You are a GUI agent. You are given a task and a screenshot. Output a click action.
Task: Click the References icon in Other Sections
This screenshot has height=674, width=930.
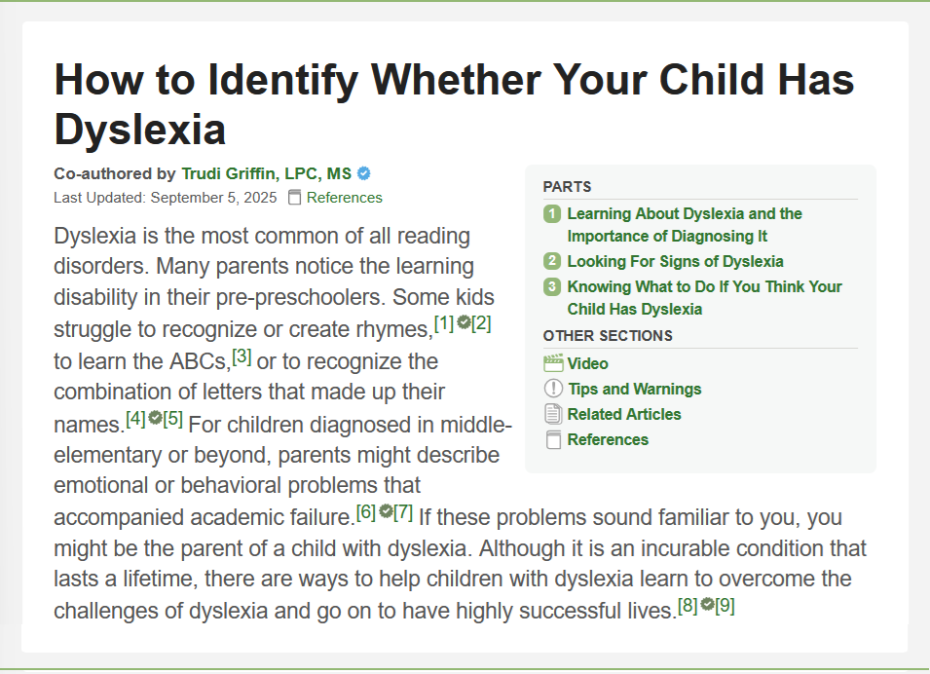pos(553,439)
